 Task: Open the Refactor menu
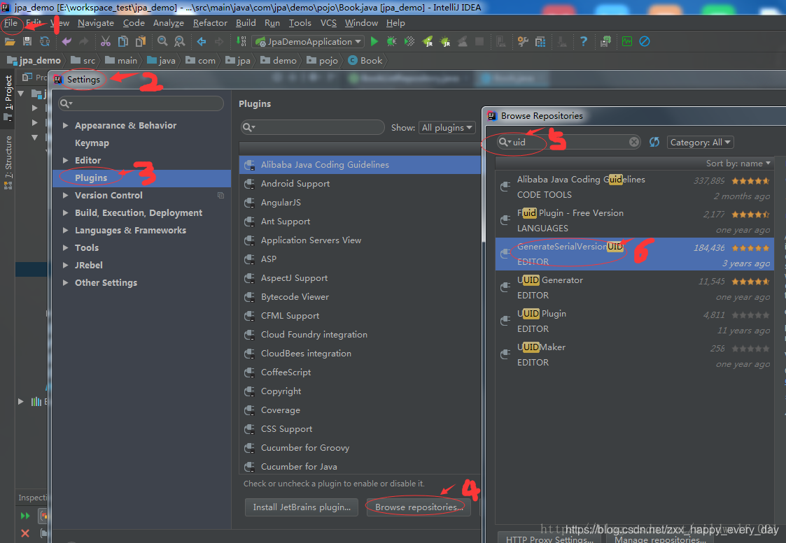pos(210,23)
